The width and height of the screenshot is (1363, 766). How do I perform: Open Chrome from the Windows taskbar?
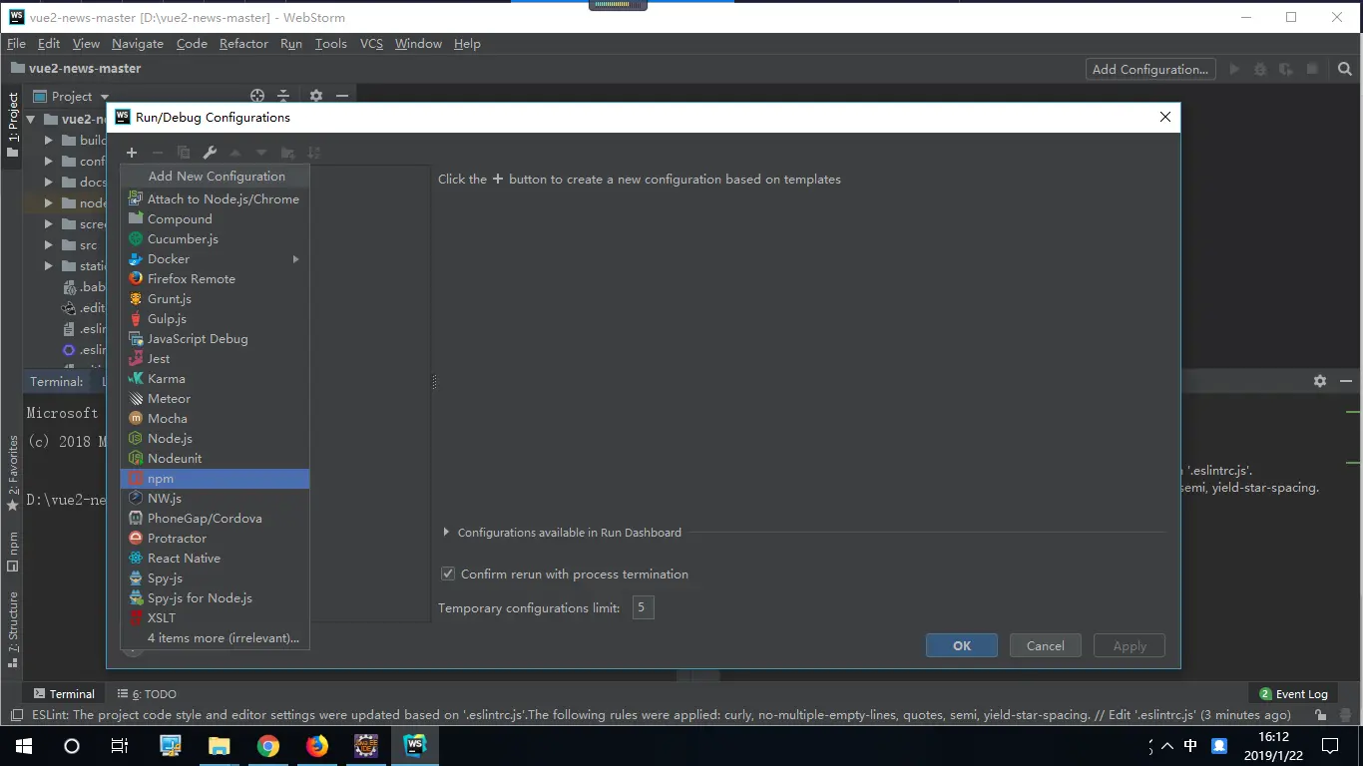[267, 746]
